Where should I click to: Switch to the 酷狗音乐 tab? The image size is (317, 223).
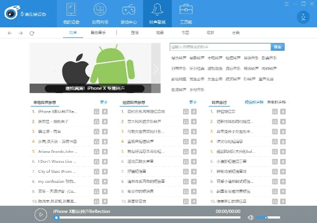(x=98, y=32)
